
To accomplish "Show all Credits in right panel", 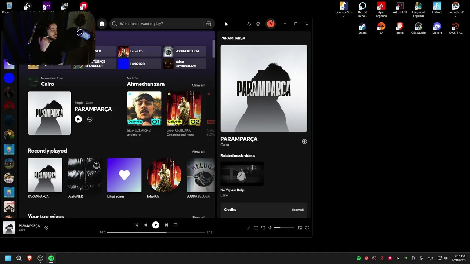I will coord(297,210).
